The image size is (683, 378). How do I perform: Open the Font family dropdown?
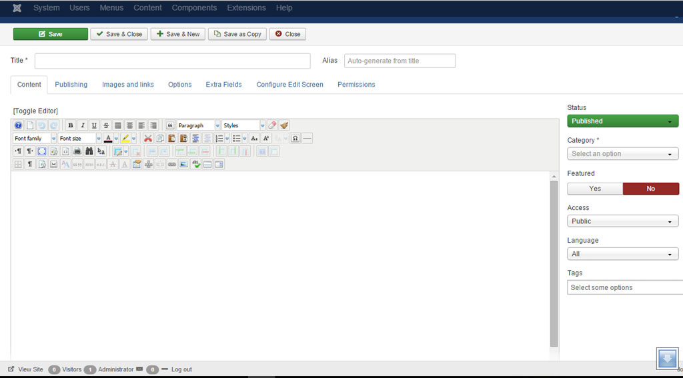35,139
